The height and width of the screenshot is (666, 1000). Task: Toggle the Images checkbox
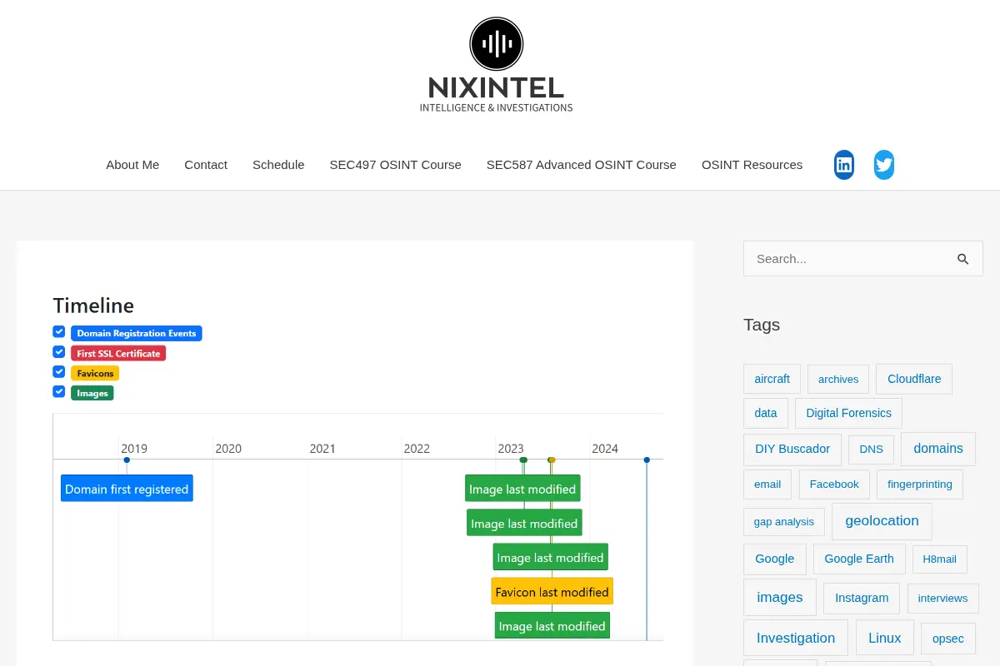58,391
